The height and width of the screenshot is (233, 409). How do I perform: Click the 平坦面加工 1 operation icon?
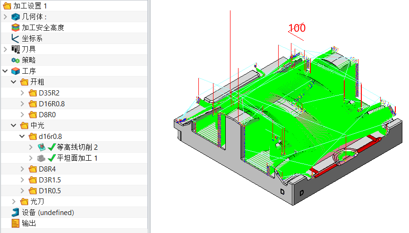41,158
